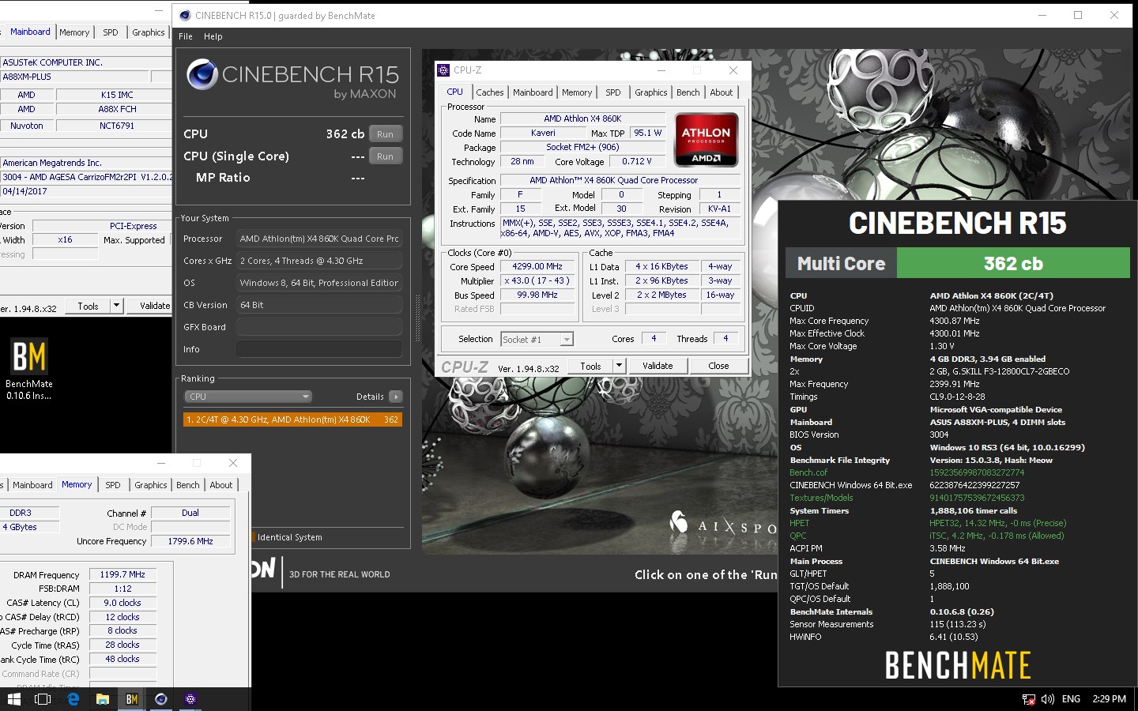Switch to CPU-Z in the taskbar
The image size is (1138, 711).
coord(190,699)
